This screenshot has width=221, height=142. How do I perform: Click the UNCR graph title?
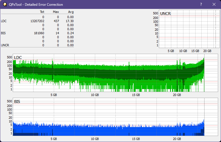[x=165, y=14]
